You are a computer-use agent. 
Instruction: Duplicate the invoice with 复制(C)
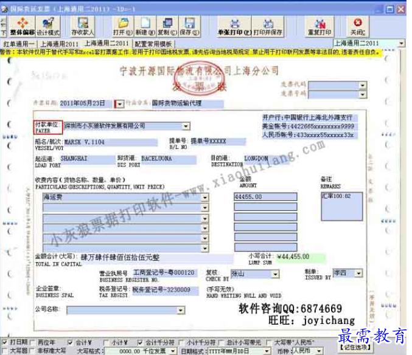167,26
